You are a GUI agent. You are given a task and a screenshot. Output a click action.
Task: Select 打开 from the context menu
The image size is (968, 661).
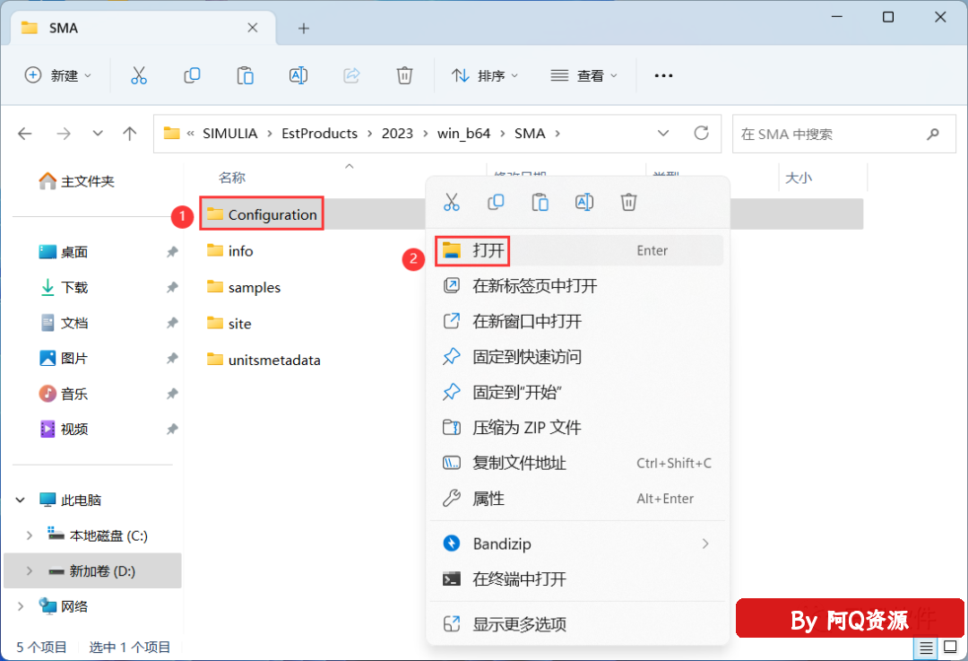tap(488, 250)
